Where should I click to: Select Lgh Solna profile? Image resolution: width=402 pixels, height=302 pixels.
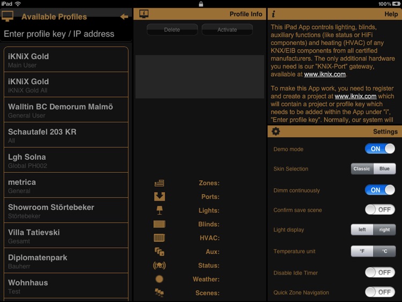[x=66, y=160]
